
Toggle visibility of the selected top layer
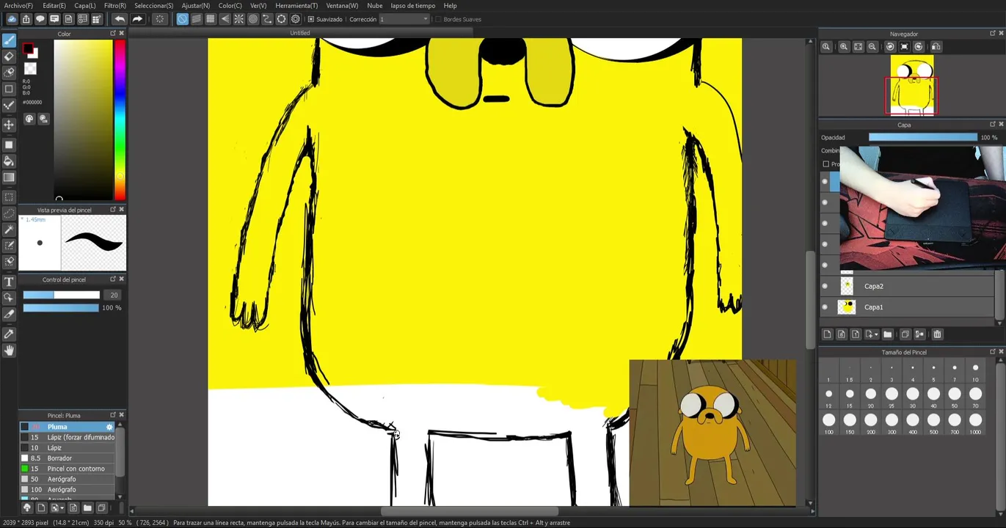(x=825, y=181)
